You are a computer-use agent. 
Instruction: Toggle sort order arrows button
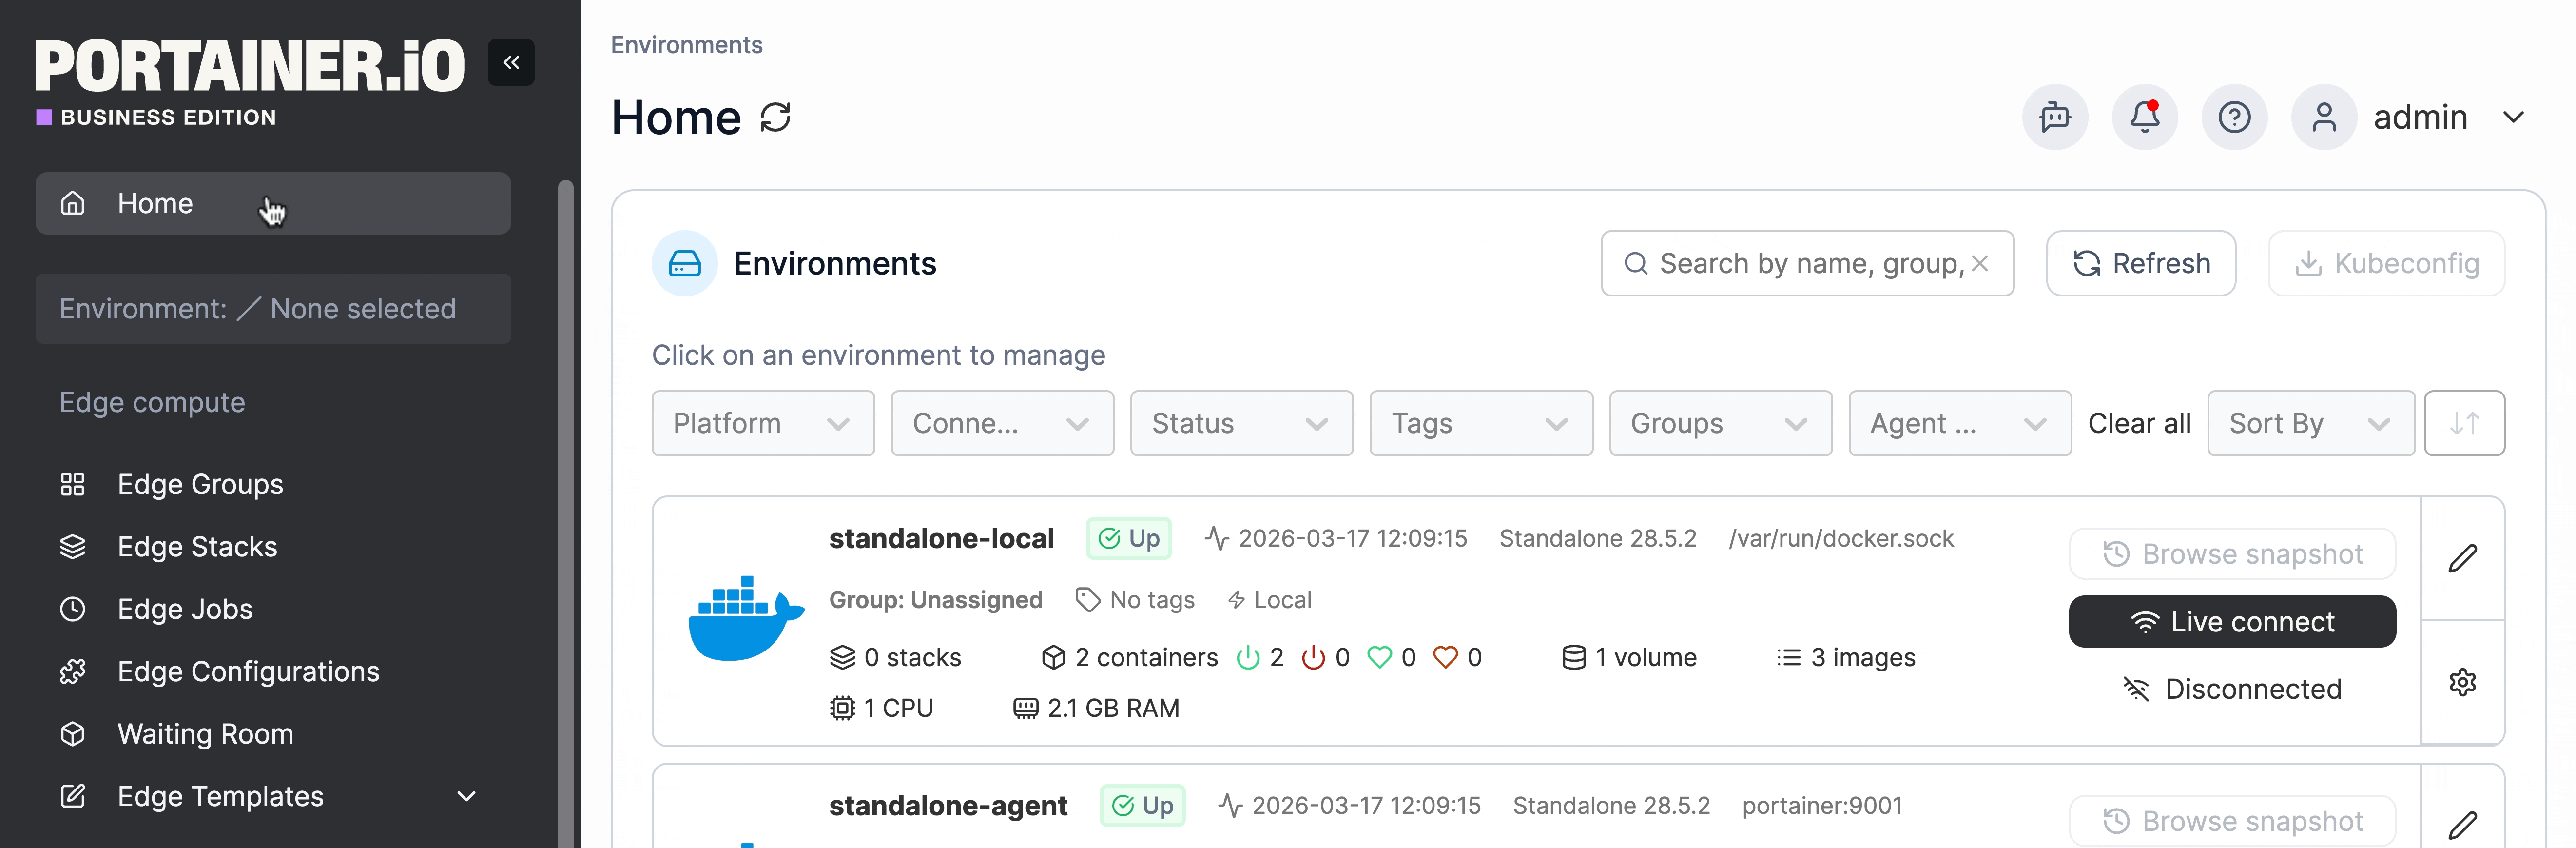click(2464, 423)
